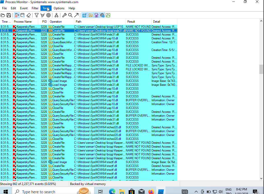The width and height of the screenshot is (264, 194).
Task: Toggle Show Profiling Events toolbar button
Action: (x=108, y=15)
